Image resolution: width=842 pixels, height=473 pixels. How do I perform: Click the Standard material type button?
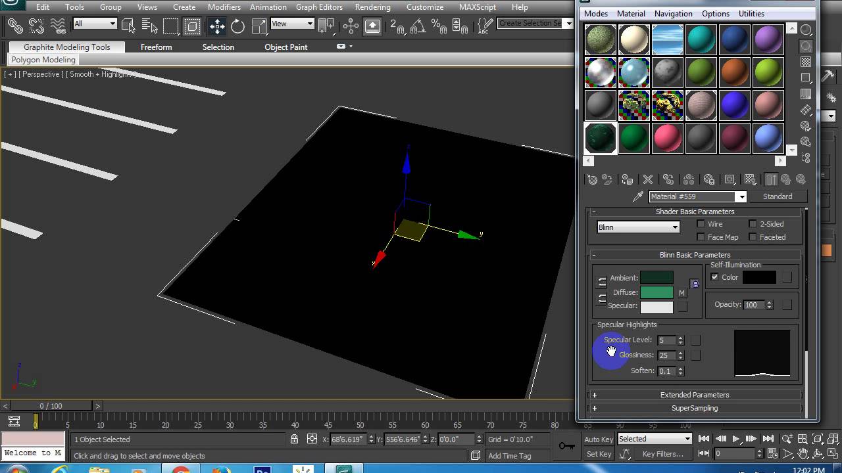coord(778,196)
